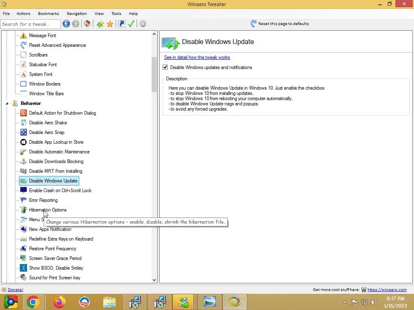Select Disable Automatic Maintenance in tree
The image size is (414, 310).
[59, 152]
